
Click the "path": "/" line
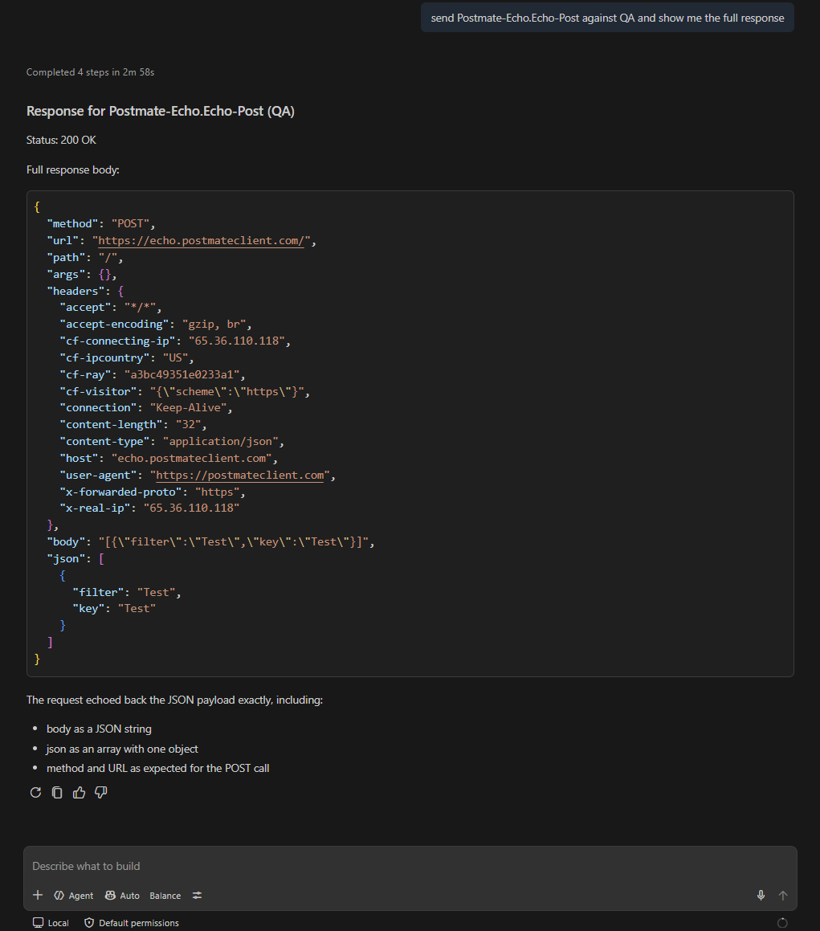click(85, 258)
